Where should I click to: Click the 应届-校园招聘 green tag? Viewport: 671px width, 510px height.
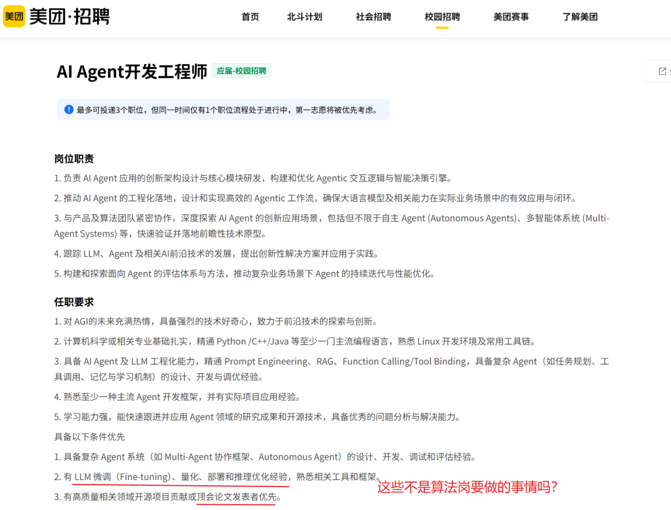pyautogui.click(x=241, y=71)
